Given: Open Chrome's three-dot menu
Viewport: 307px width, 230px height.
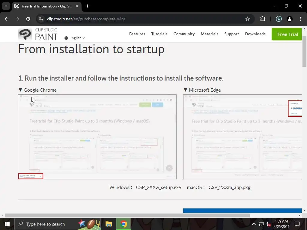Looking at the screenshot, I should tap(300, 19).
